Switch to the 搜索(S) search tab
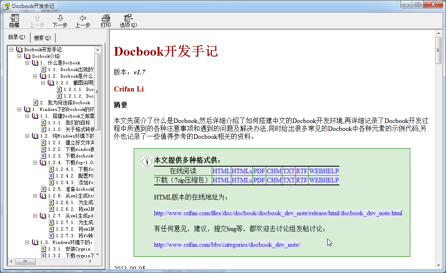The height and width of the screenshot is (273, 446). 42,37
